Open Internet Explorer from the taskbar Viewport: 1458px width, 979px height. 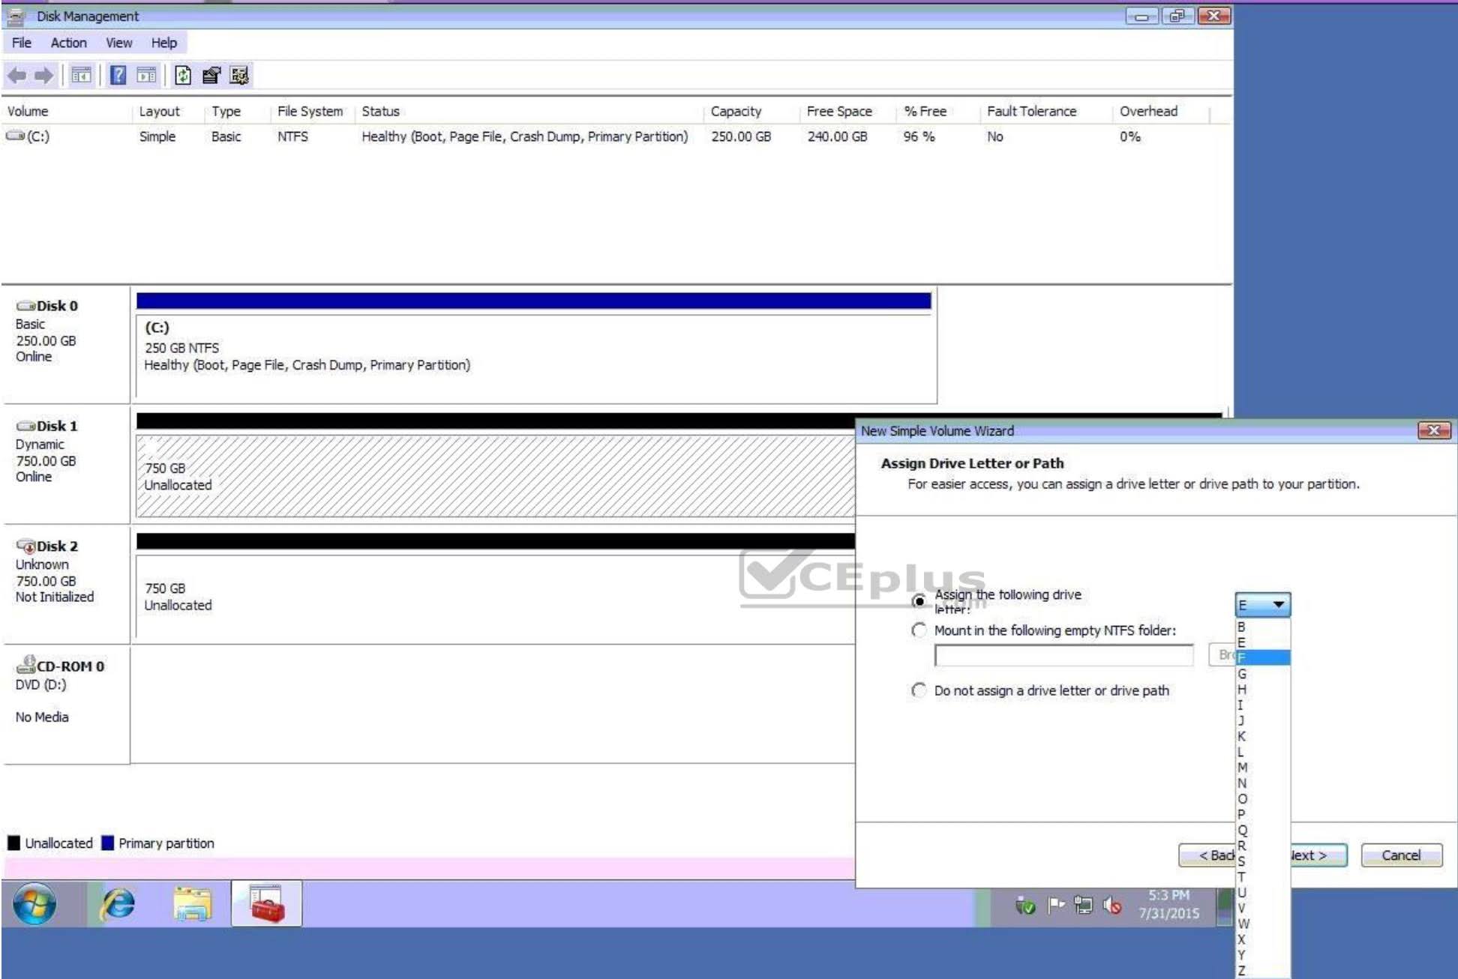click(x=118, y=903)
